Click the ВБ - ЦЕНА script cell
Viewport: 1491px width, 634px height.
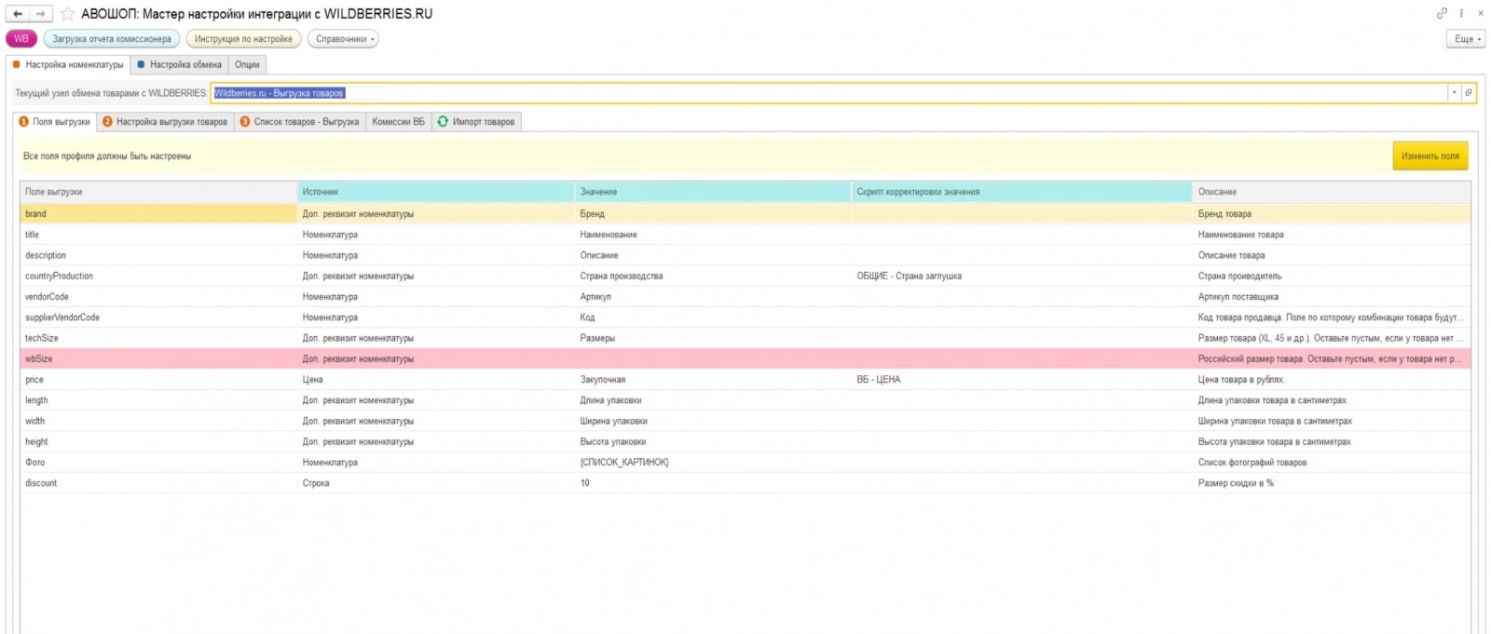tap(1022, 380)
